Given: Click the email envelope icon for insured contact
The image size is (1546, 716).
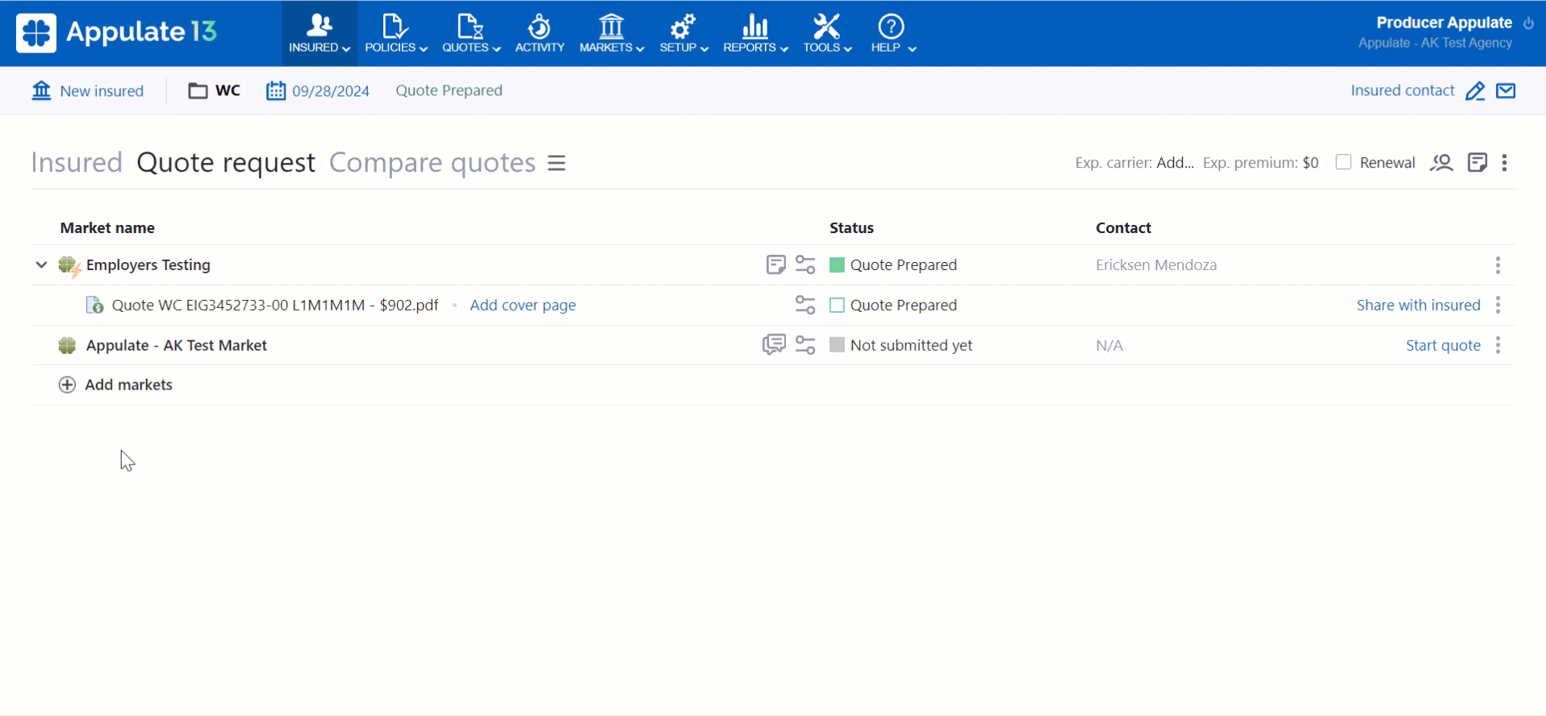Looking at the screenshot, I should [x=1506, y=91].
